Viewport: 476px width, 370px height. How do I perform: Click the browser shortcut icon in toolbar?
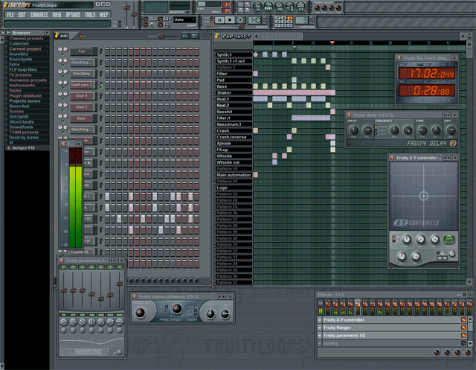pos(289,7)
